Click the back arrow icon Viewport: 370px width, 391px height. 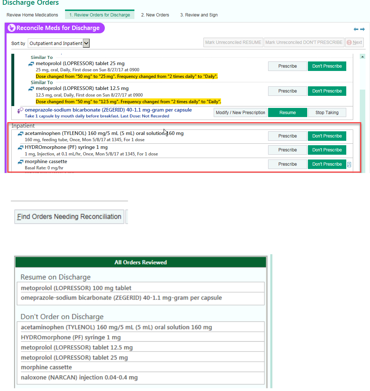point(356,29)
